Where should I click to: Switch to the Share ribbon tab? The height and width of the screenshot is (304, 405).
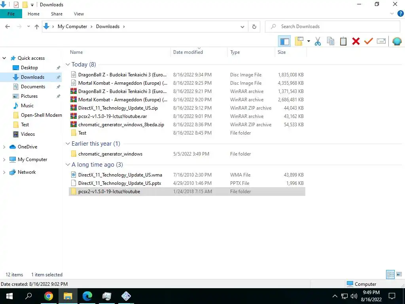click(x=57, y=14)
